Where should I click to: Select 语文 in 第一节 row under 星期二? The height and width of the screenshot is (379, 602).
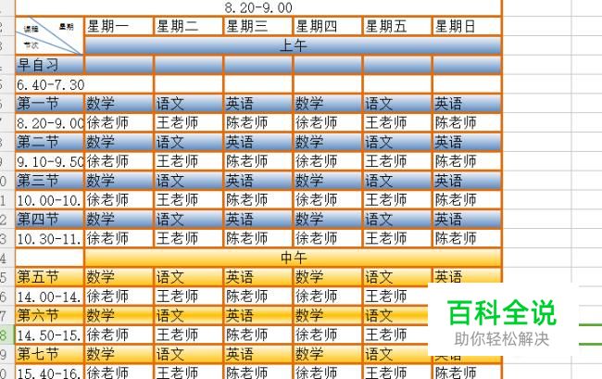pos(188,104)
